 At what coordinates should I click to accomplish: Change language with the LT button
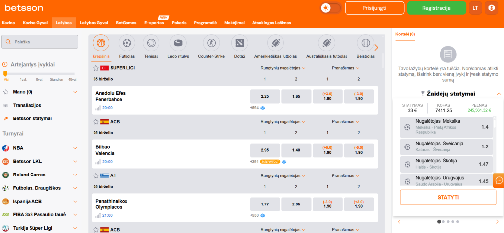[475, 8]
